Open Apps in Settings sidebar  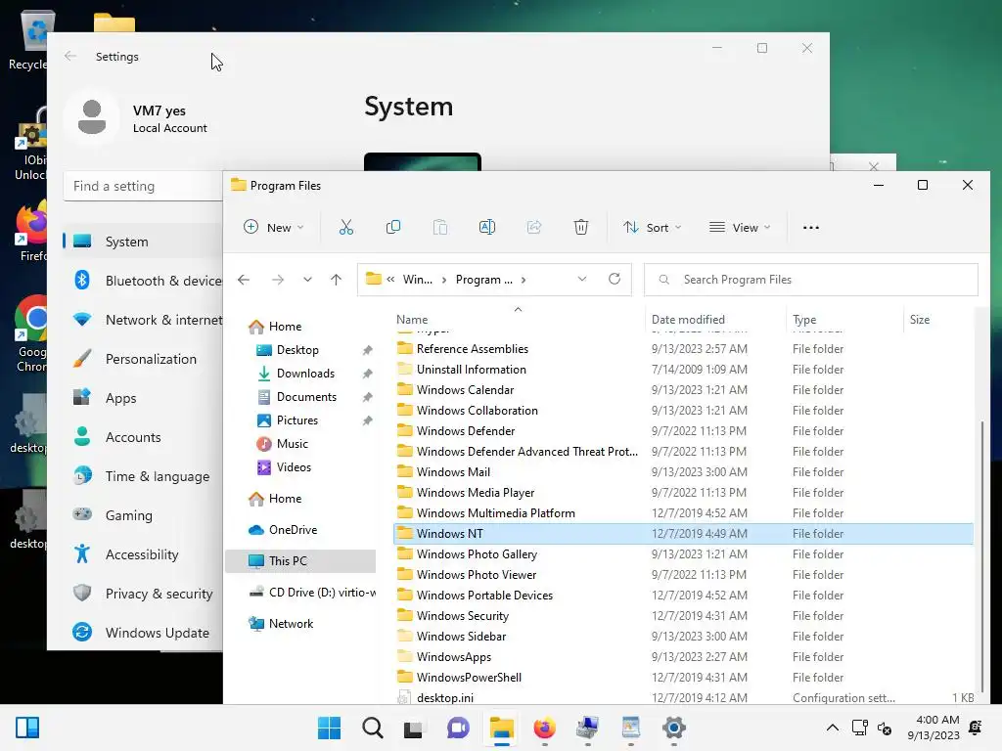tap(143, 398)
